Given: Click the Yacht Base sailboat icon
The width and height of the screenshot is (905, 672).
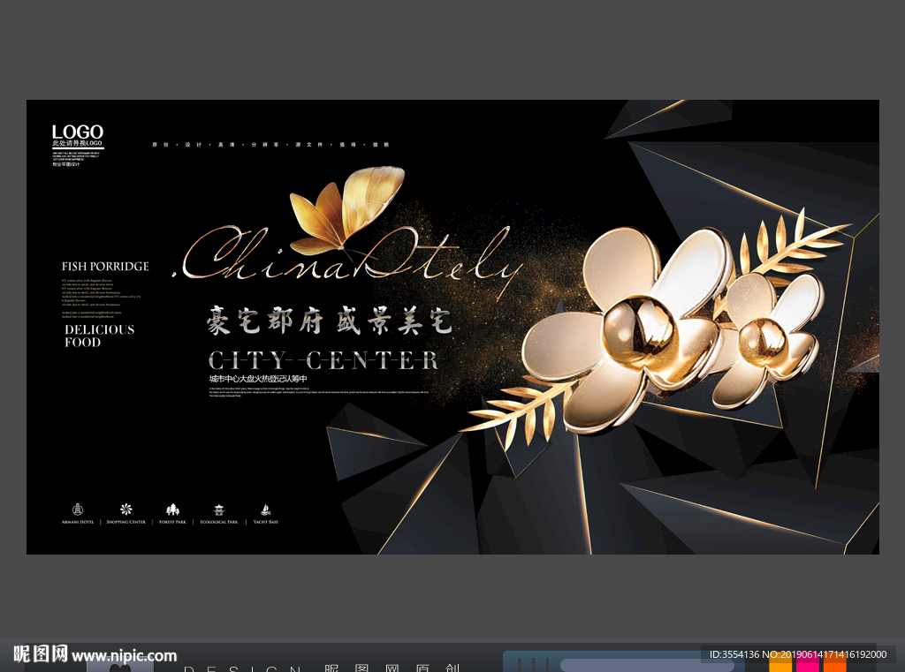Looking at the screenshot, I should pyautogui.click(x=265, y=510).
